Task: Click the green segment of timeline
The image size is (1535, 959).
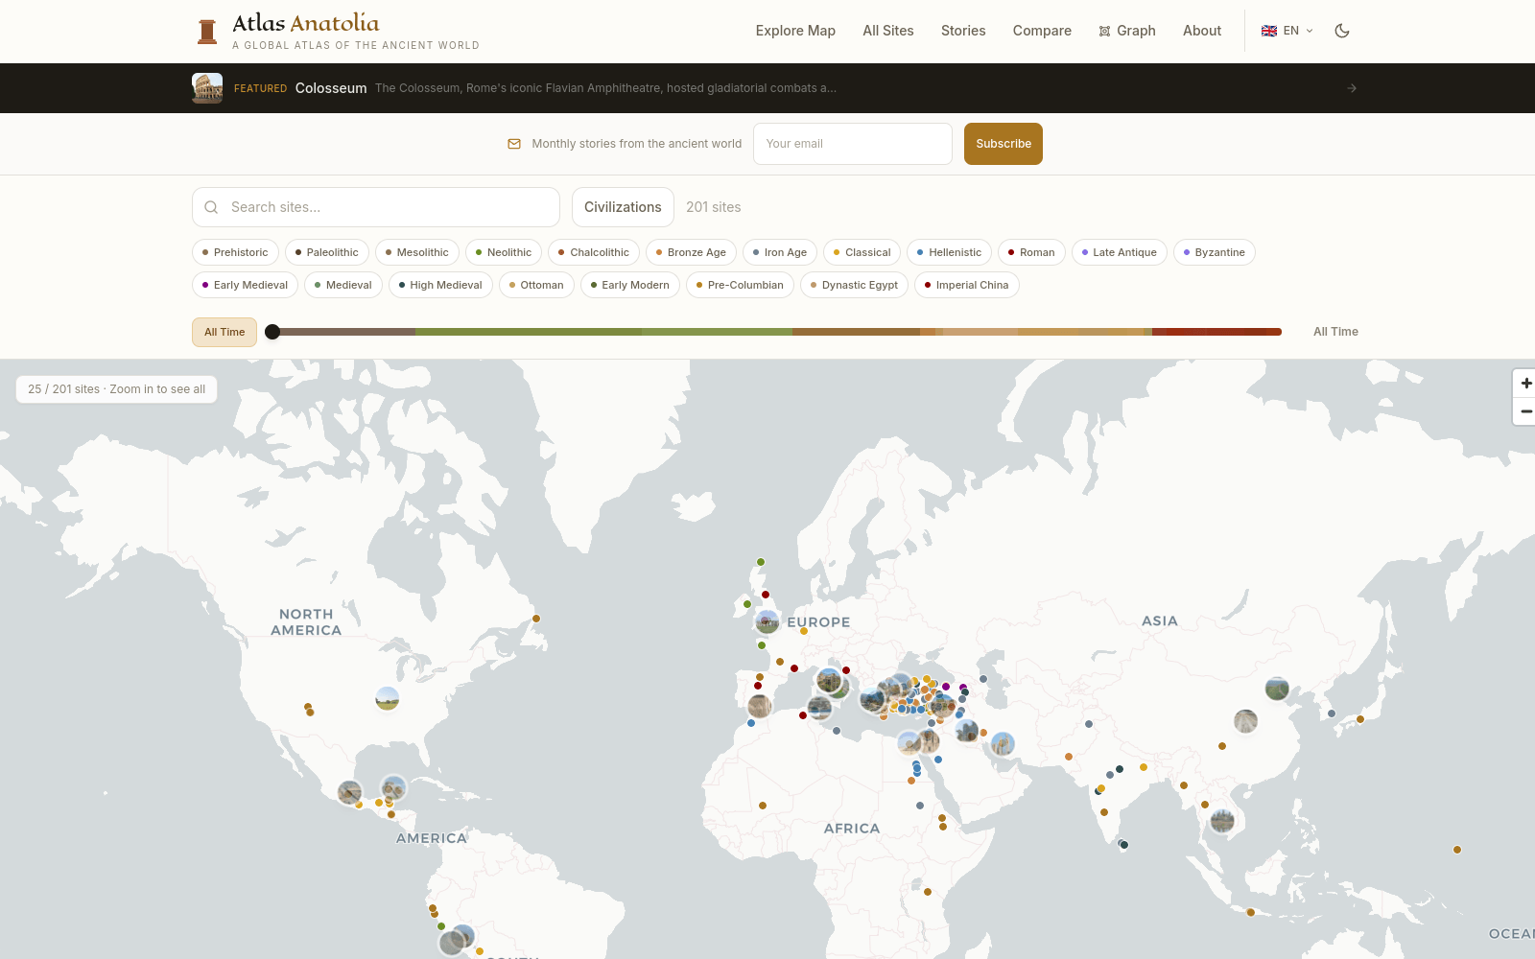Action: tap(603, 332)
